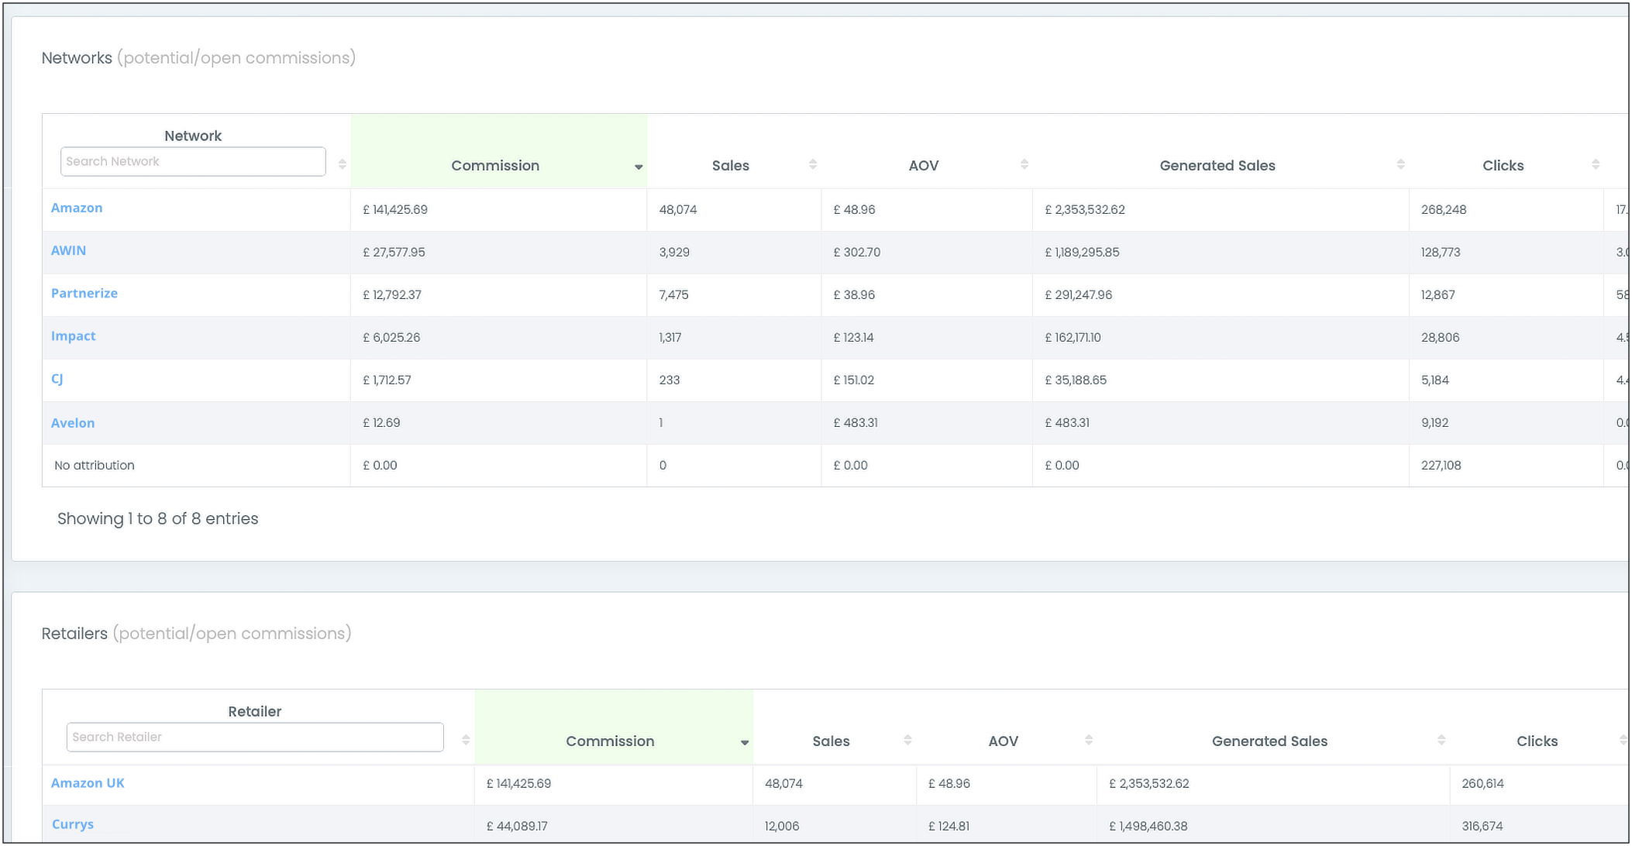The image size is (1632, 846).
Task: Select the AWIN network row
Action: click(68, 250)
